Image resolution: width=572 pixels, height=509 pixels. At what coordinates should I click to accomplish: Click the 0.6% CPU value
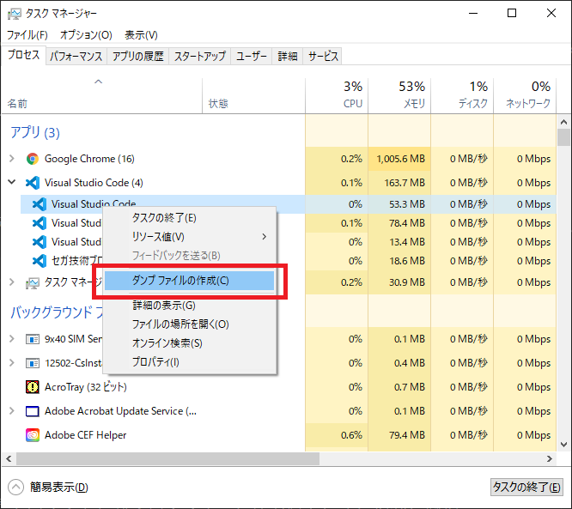click(351, 435)
